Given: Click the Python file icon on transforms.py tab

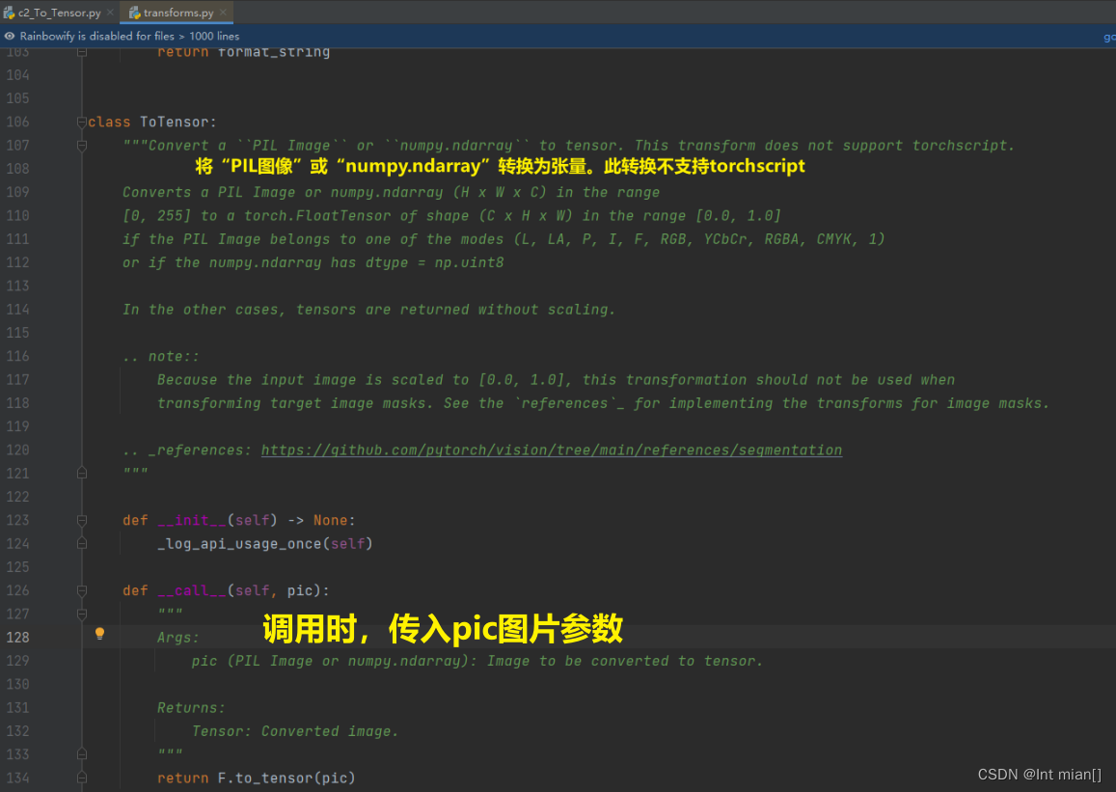Looking at the screenshot, I should click(136, 13).
